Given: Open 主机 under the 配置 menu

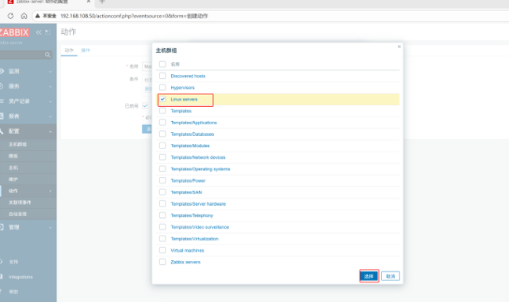Looking at the screenshot, I should [x=13, y=167].
